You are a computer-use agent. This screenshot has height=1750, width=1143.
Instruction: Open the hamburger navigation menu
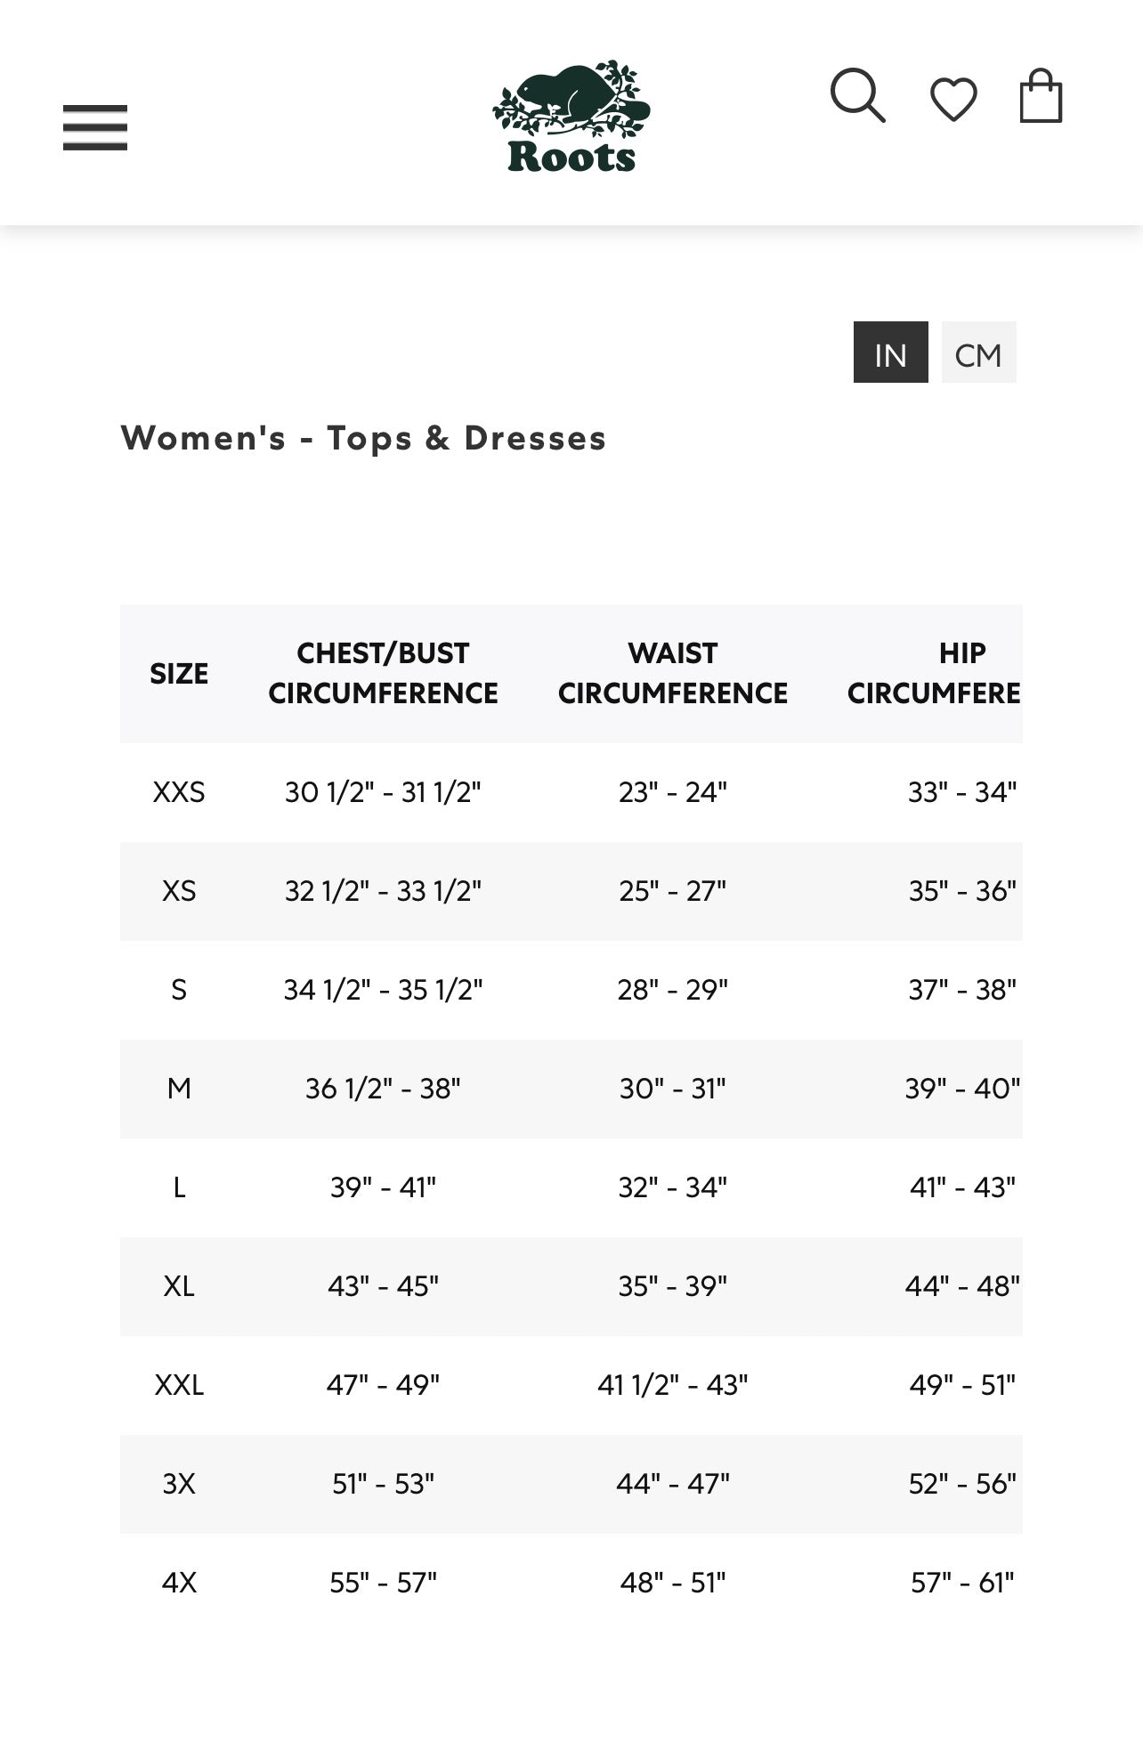point(95,127)
